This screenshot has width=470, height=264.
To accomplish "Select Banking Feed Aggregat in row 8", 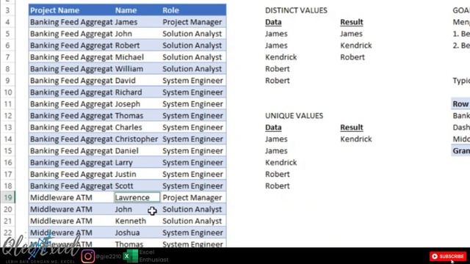I will (71, 69).
